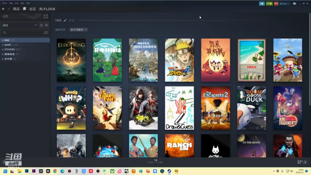Toggle recent activity clock filter icon
Image resolution: width=311 pixels, height=175 pixels.
coord(42,25)
